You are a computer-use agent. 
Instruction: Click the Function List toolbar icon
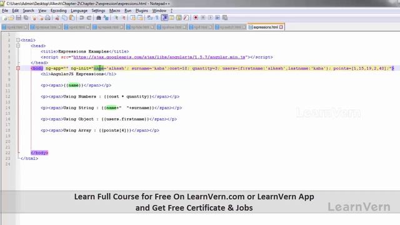coord(186,17)
